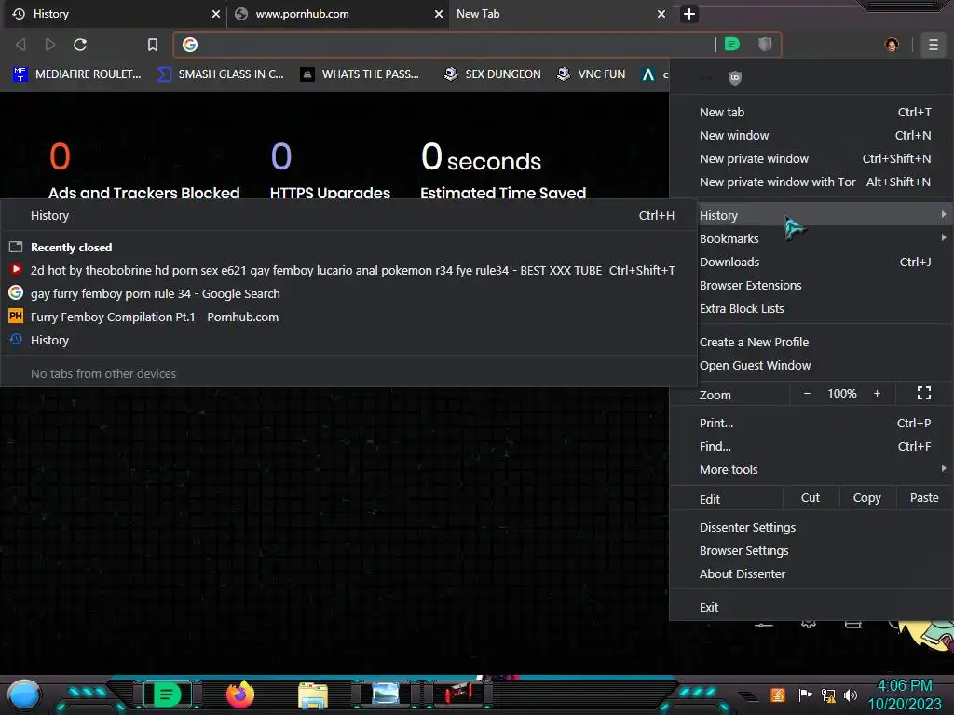Click the Google icon in address bar
The height and width of the screenshot is (715, 954).
(190, 45)
